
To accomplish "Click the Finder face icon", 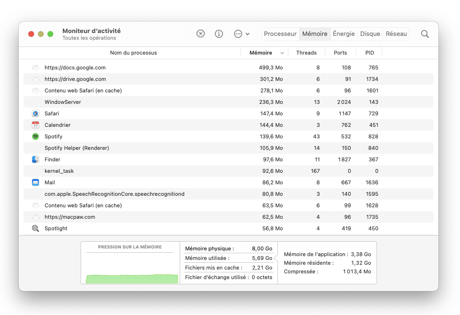I will [35, 159].
